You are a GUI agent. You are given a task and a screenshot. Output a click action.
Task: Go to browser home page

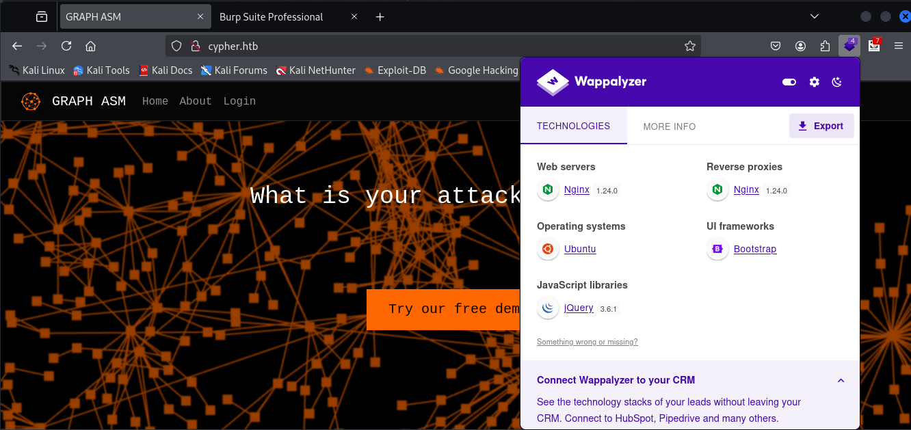(x=90, y=46)
